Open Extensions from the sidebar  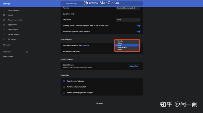pyautogui.click(x=7, y=52)
